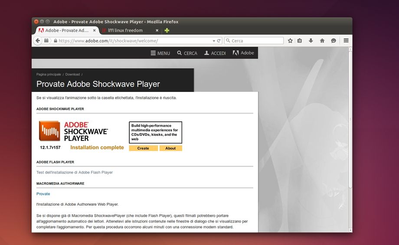
Task: Close the lffl linux freedom tab
Action: click(x=156, y=30)
